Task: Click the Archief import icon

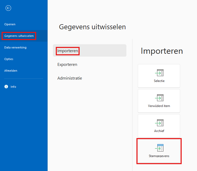Action: click(159, 123)
